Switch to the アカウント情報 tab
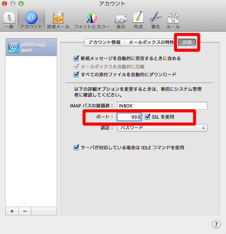 pyautogui.click(x=104, y=42)
